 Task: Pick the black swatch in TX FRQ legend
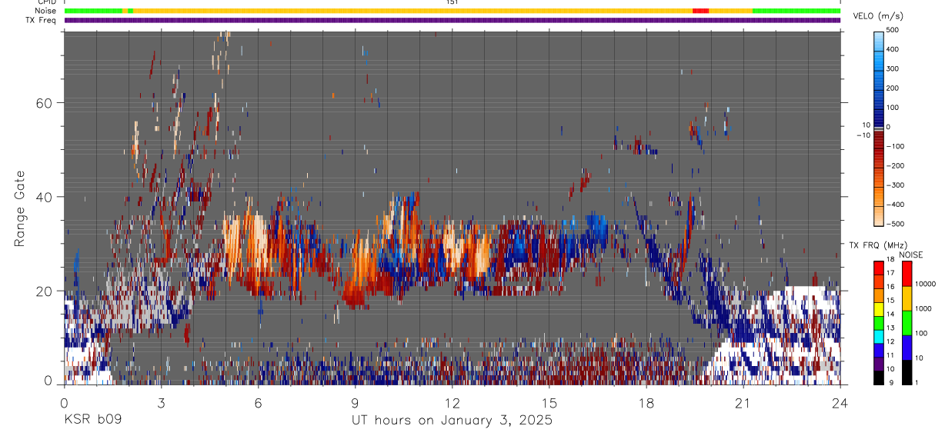pos(879,377)
